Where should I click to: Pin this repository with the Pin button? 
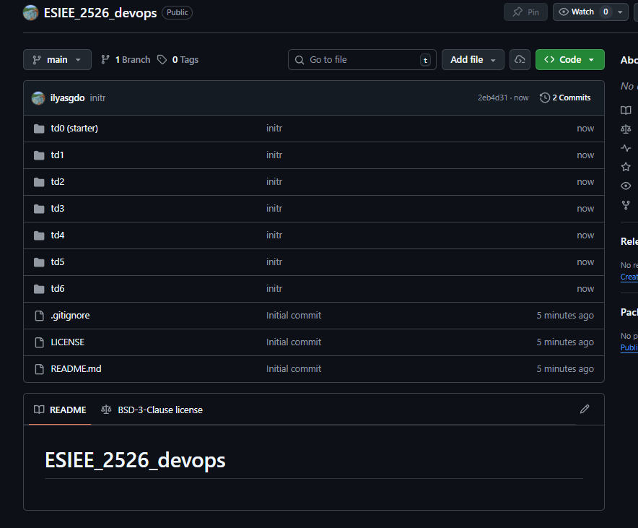tap(525, 12)
